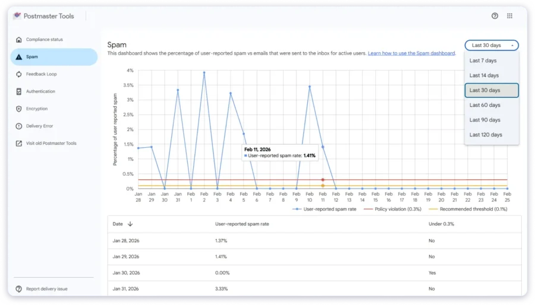Screen dimensions: 535x305
Task: Click the Report delivery issue icon
Action: (19, 289)
